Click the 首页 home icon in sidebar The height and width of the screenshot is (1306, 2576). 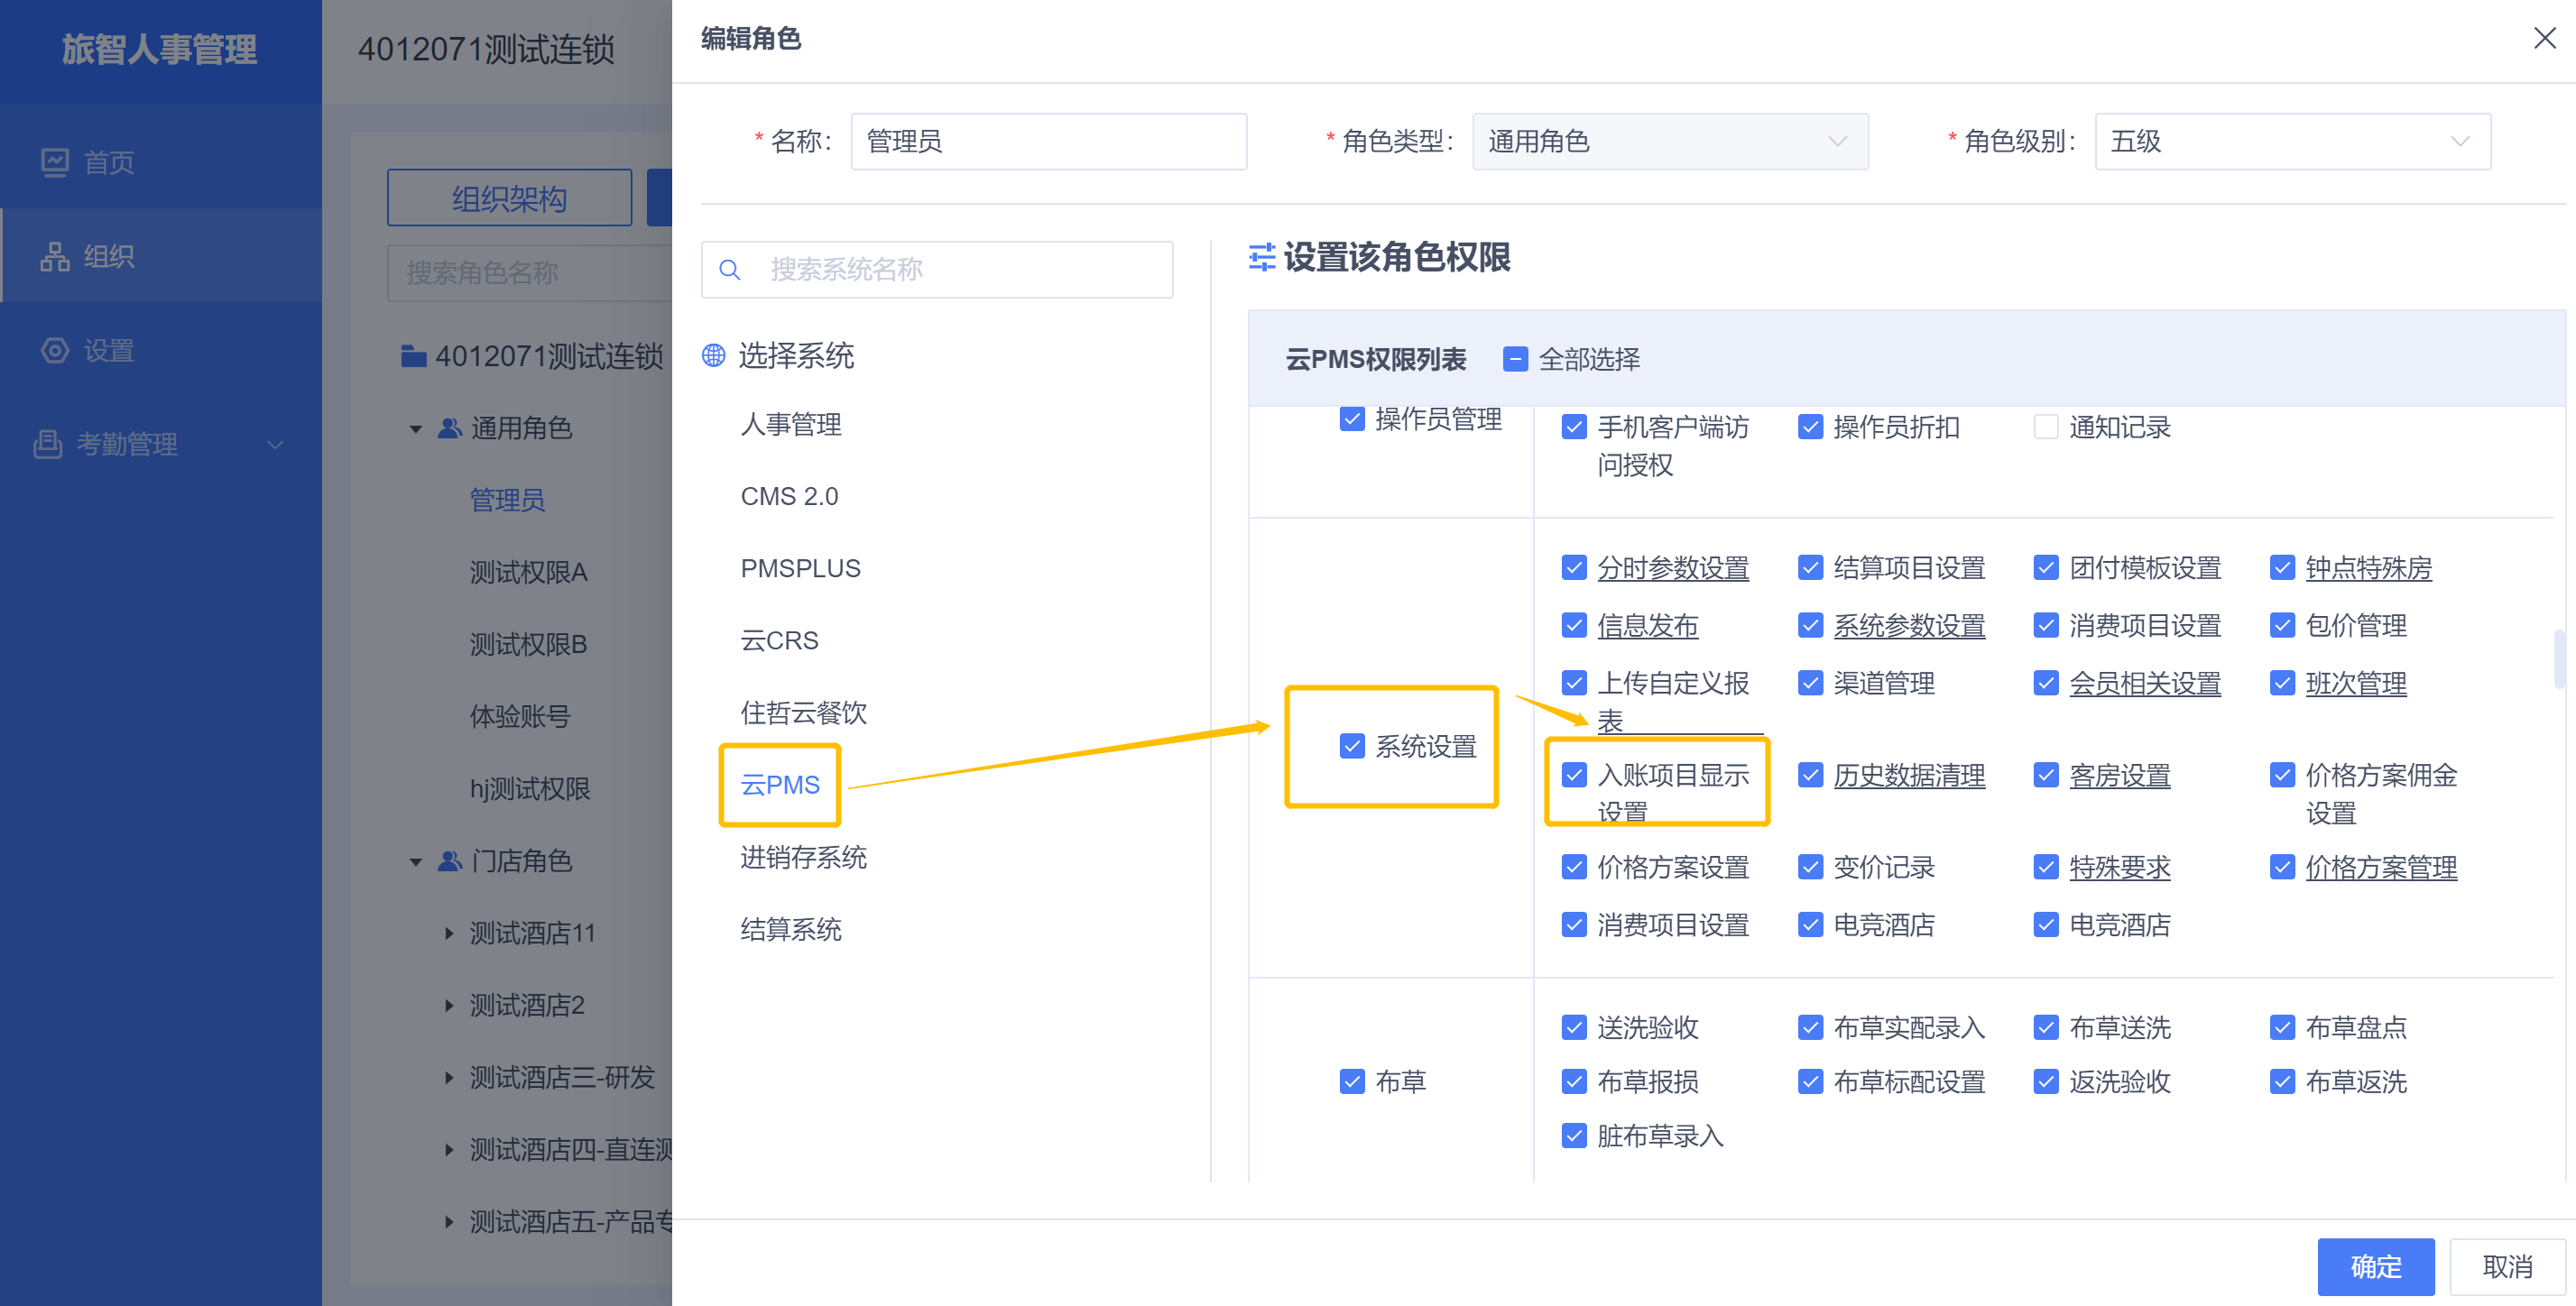tap(55, 162)
